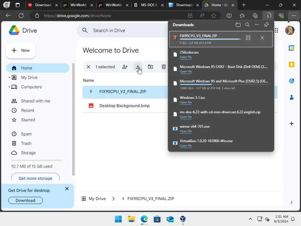This screenshot has height=226, width=301.
Task: Open Shared with me
Action: point(36,101)
